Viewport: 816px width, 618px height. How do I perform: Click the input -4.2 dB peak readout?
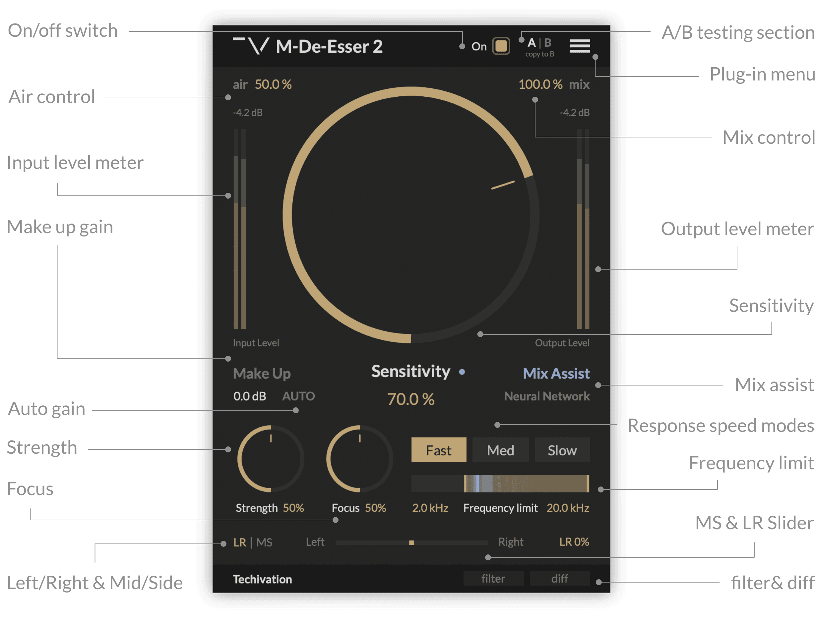click(248, 112)
